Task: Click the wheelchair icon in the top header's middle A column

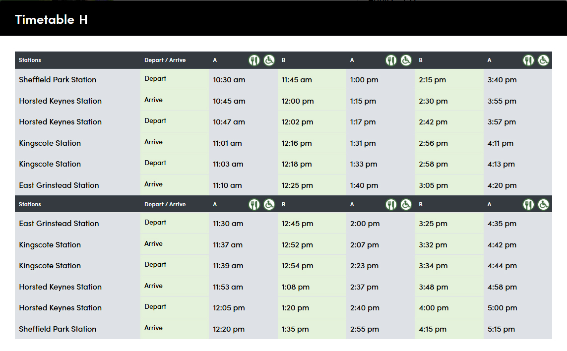Action: [406, 60]
